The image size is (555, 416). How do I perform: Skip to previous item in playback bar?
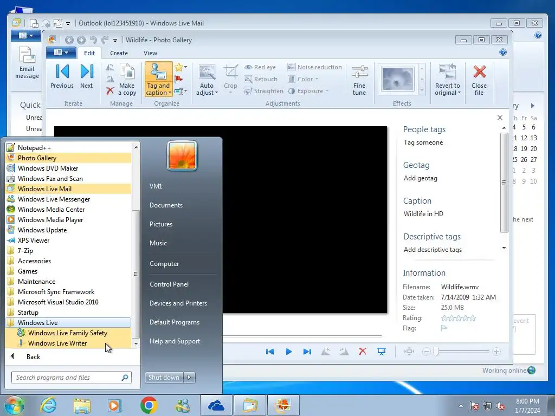(x=270, y=352)
